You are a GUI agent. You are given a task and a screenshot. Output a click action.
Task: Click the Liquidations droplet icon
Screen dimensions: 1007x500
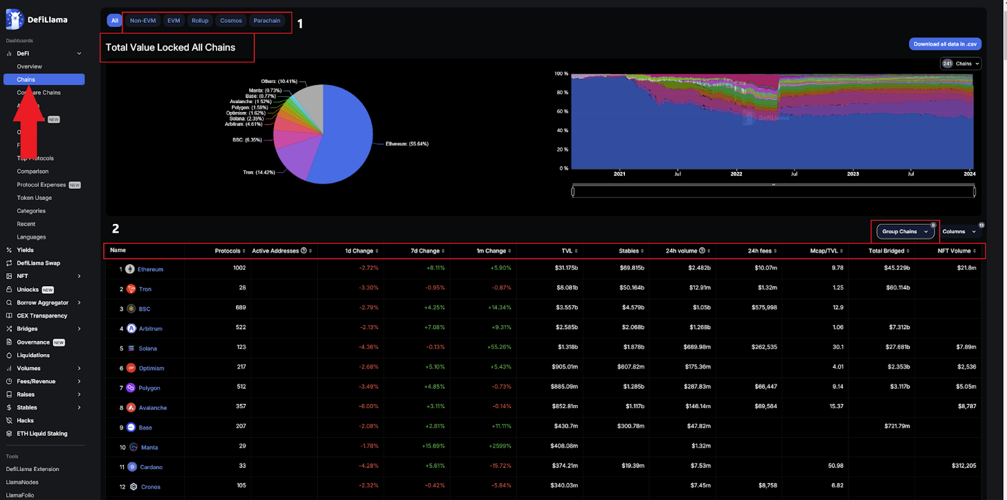coord(9,355)
